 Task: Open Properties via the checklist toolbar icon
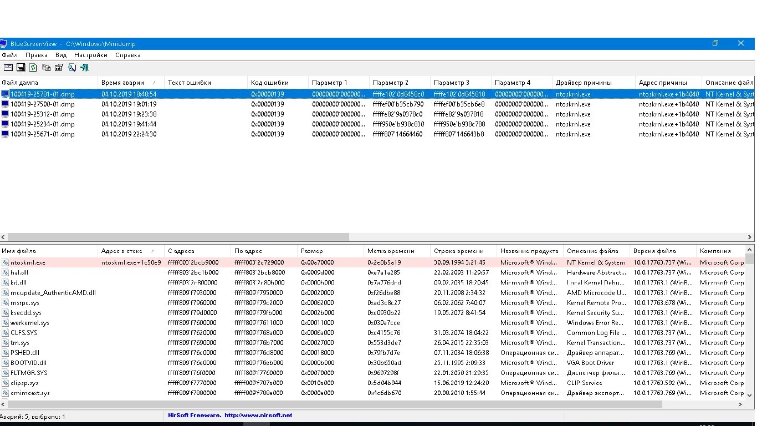tap(59, 67)
